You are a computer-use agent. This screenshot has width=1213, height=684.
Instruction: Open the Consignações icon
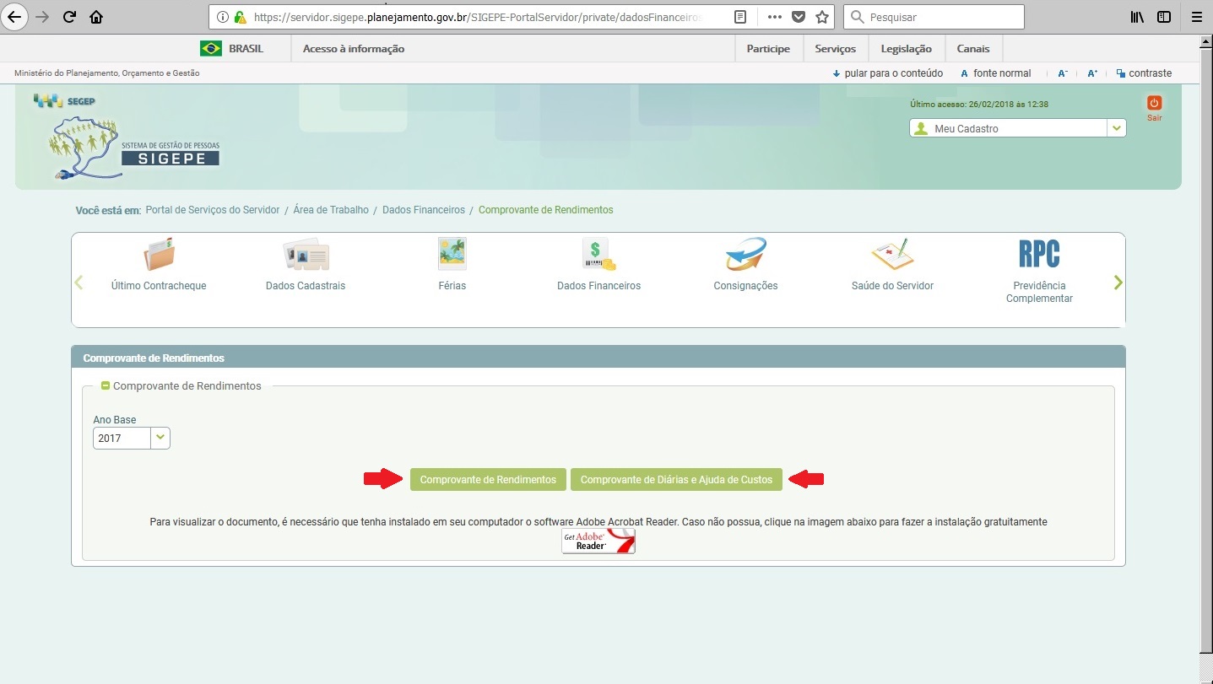[x=745, y=255]
